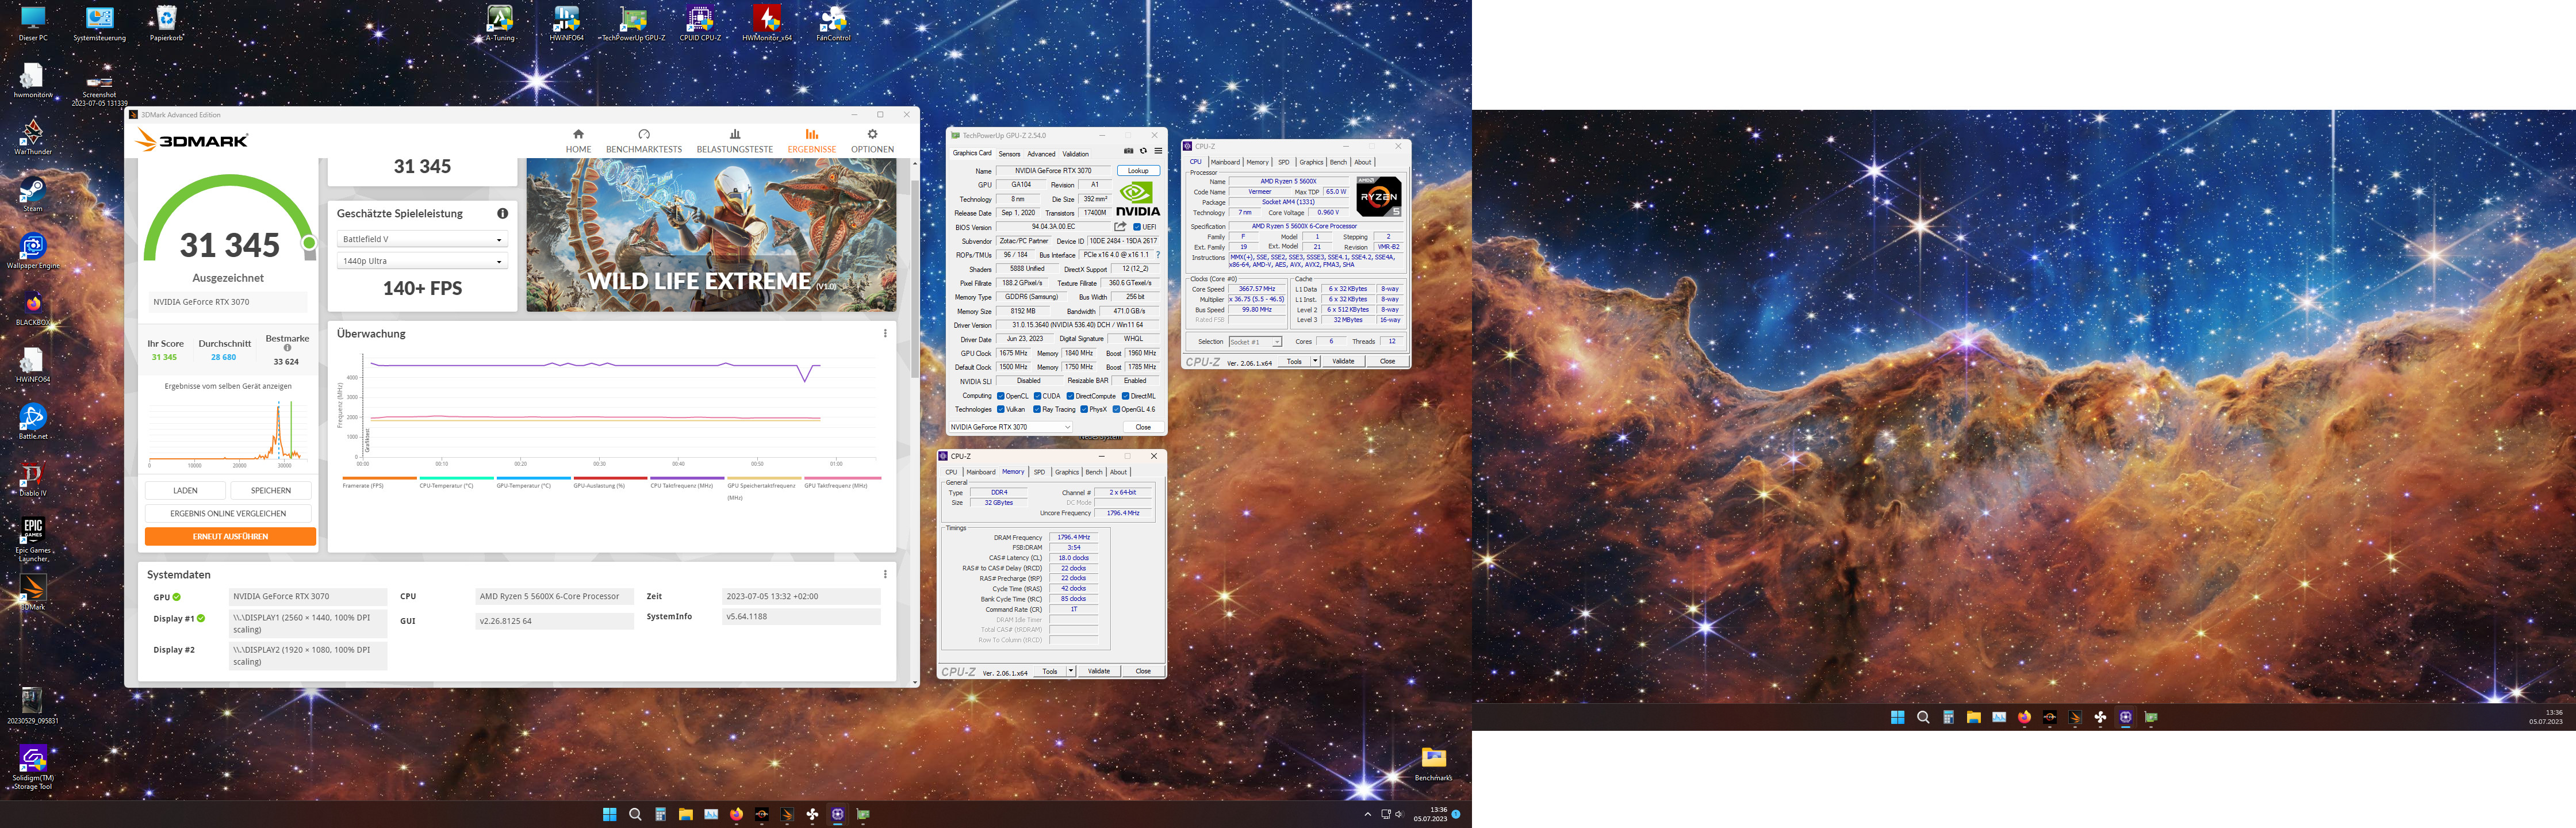
Task: Toggle Framerate (FPS) orange legend swatch
Action: (x=379, y=478)
